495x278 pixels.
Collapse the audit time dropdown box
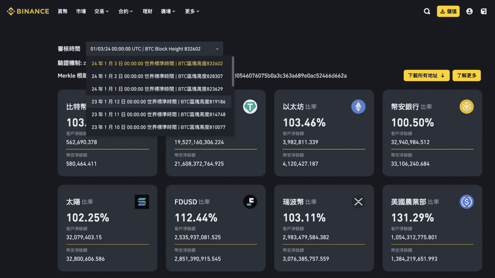pyautogui.click(x=154, y=49)
